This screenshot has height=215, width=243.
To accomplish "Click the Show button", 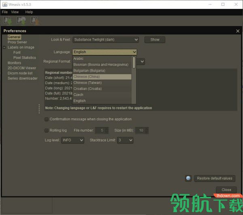I will (155, 39).
